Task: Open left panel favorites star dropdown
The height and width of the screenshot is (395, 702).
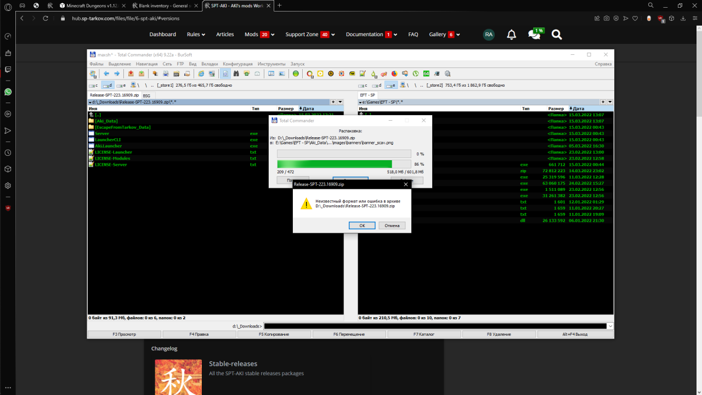Action: coord(333,102)
